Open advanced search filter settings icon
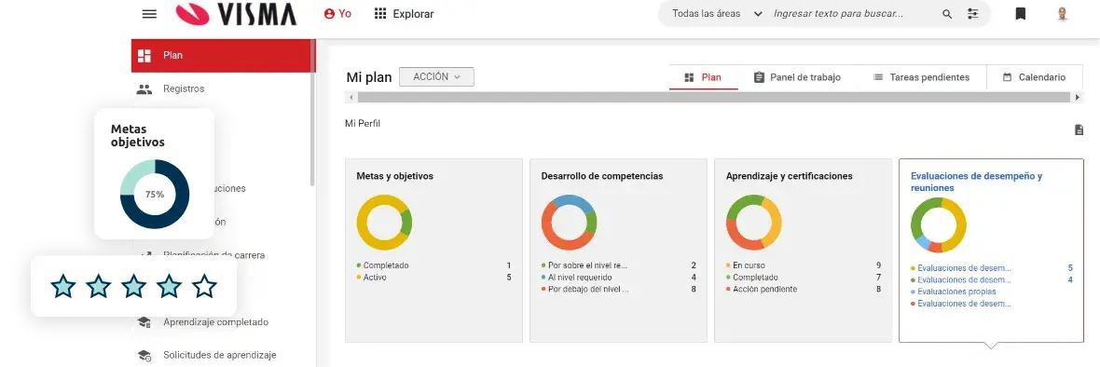 tap(972, 14)
